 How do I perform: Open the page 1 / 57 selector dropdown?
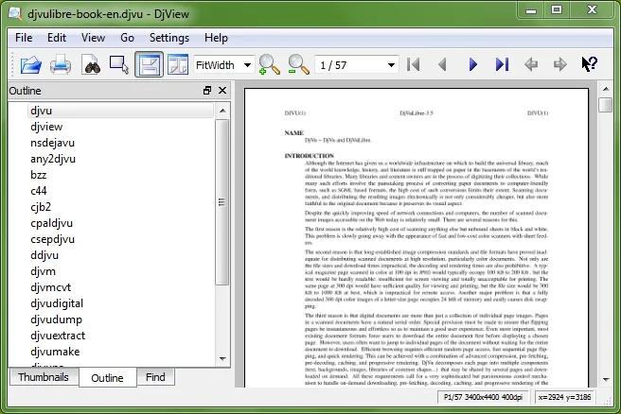(x=357, y=65)
